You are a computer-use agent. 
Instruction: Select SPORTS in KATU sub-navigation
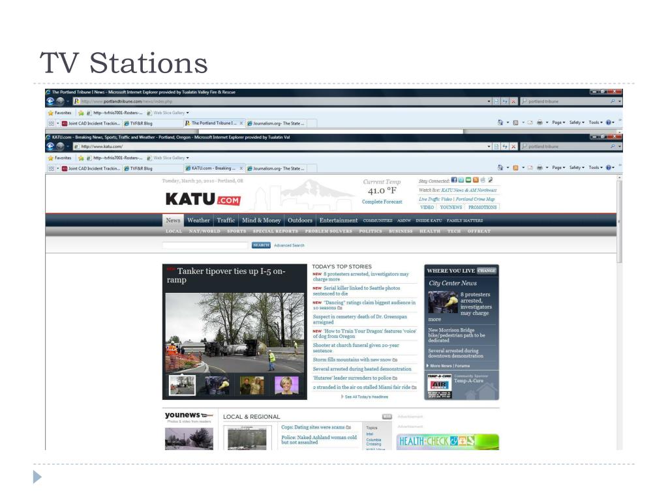pyautogui.click(x=236, y=231)
